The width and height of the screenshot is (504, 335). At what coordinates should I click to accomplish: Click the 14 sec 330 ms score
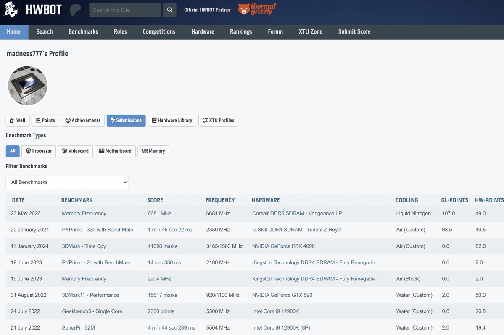[164, 262]
